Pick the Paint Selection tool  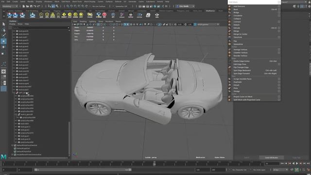pos(3,35)
